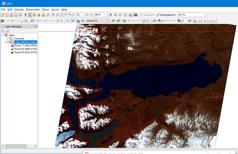Screen dimensions: 238x154
Task: Click the ENVI title bar application icon
Action: pos(4,3)
